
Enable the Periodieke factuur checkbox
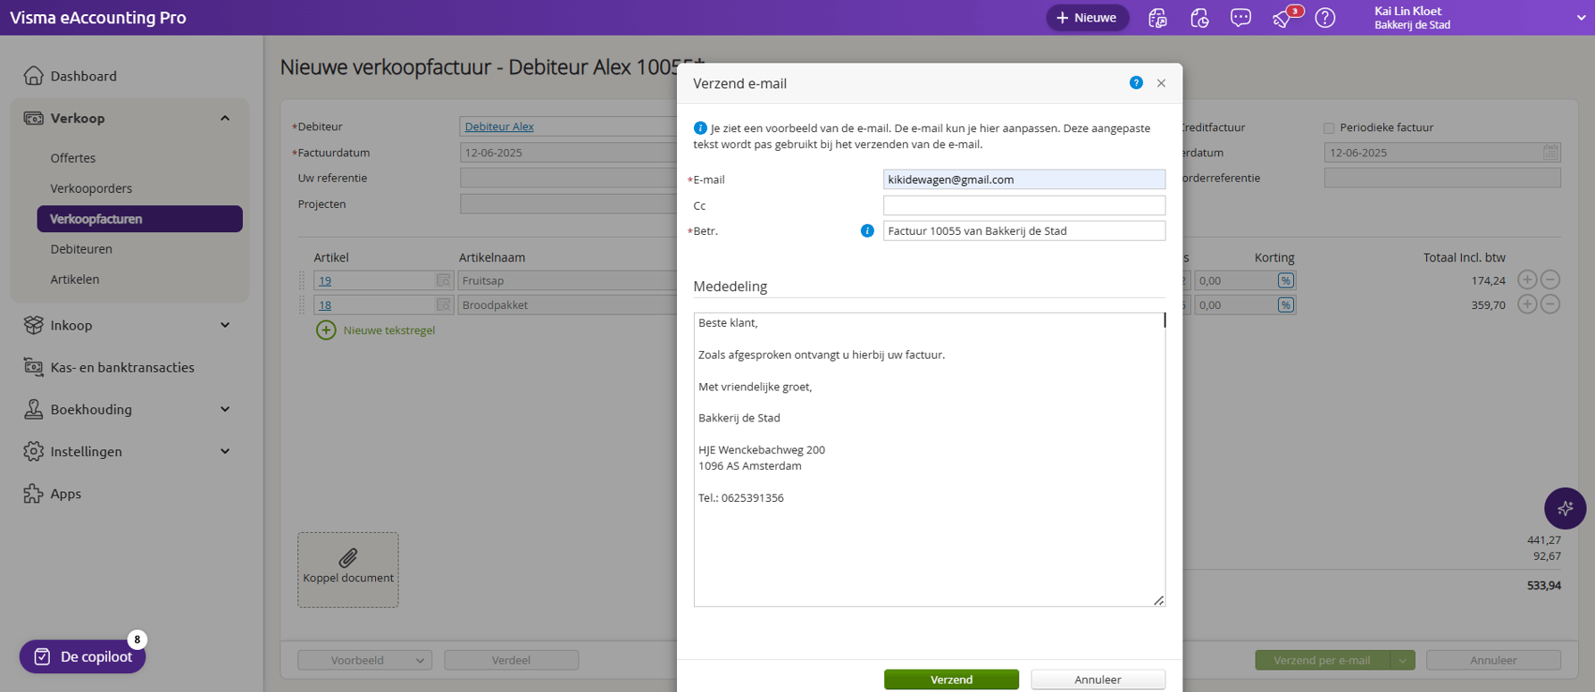(1329, 128)
